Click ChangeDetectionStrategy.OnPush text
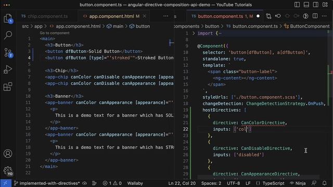 pyautogui.click(x=285, y=103)
